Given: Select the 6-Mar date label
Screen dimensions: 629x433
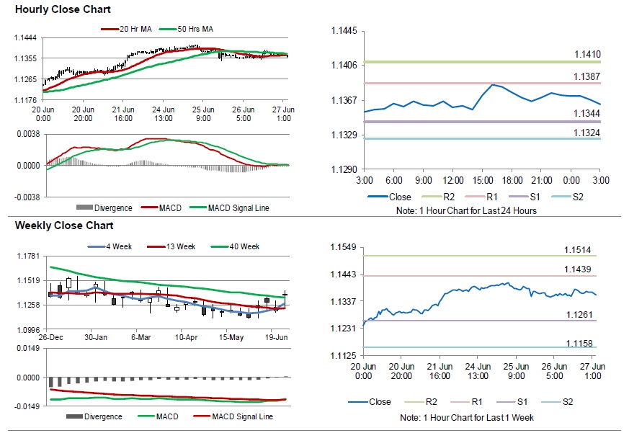Looking at the screenshot, I should (x=140, y=337).
